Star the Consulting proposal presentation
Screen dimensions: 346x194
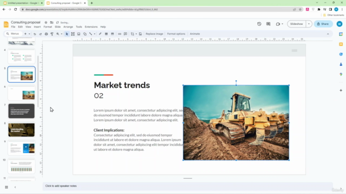click(x=46, y=23)
